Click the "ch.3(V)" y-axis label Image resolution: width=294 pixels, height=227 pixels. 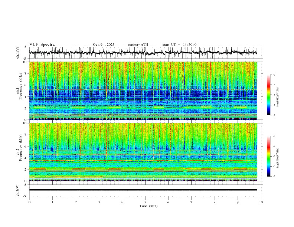[18, 190]
